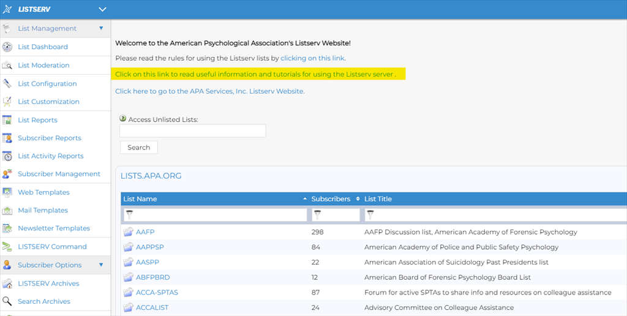Click the Access Unlisted Lists help icon

(x=123, y=118)
